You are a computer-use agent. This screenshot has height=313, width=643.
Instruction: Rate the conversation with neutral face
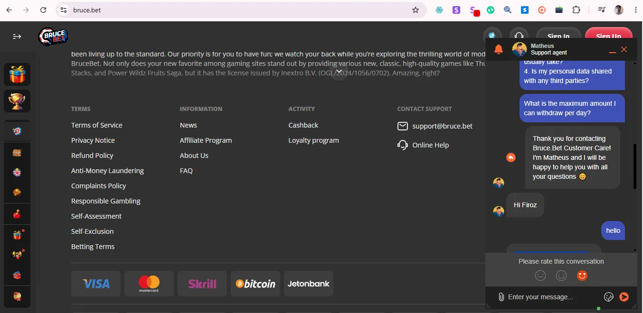540,276
